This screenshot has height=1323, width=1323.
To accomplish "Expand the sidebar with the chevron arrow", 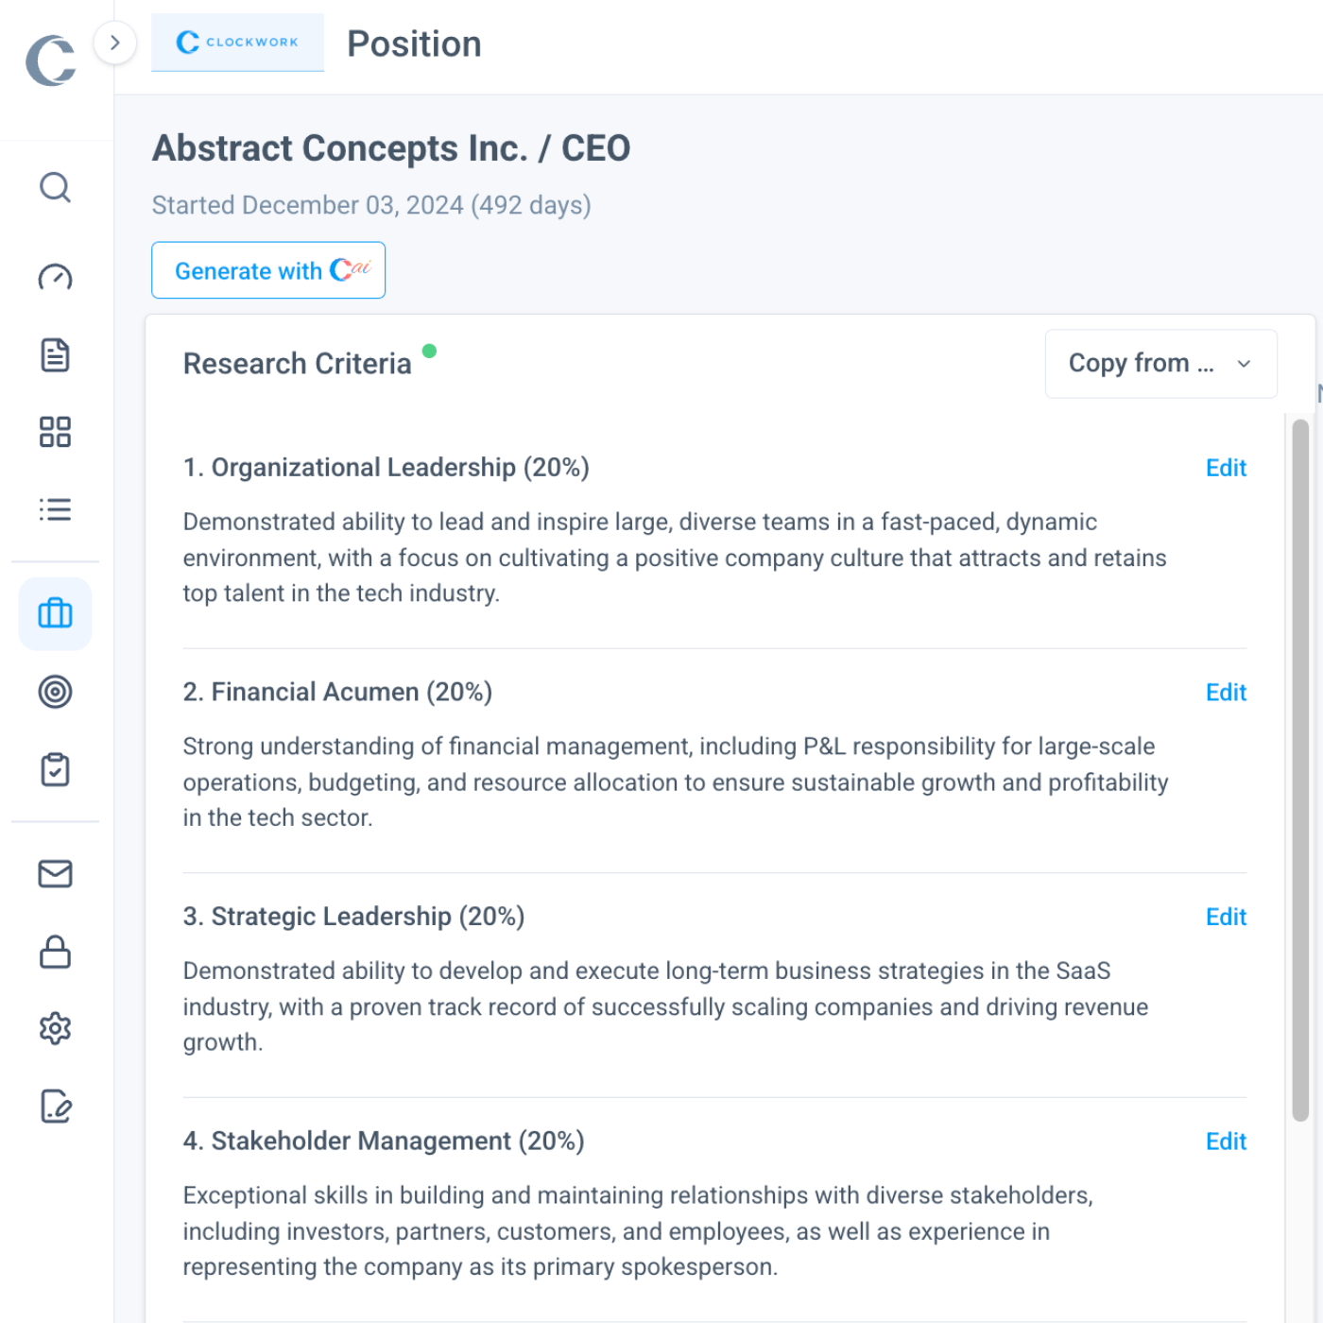I will (x=115, y=43).
